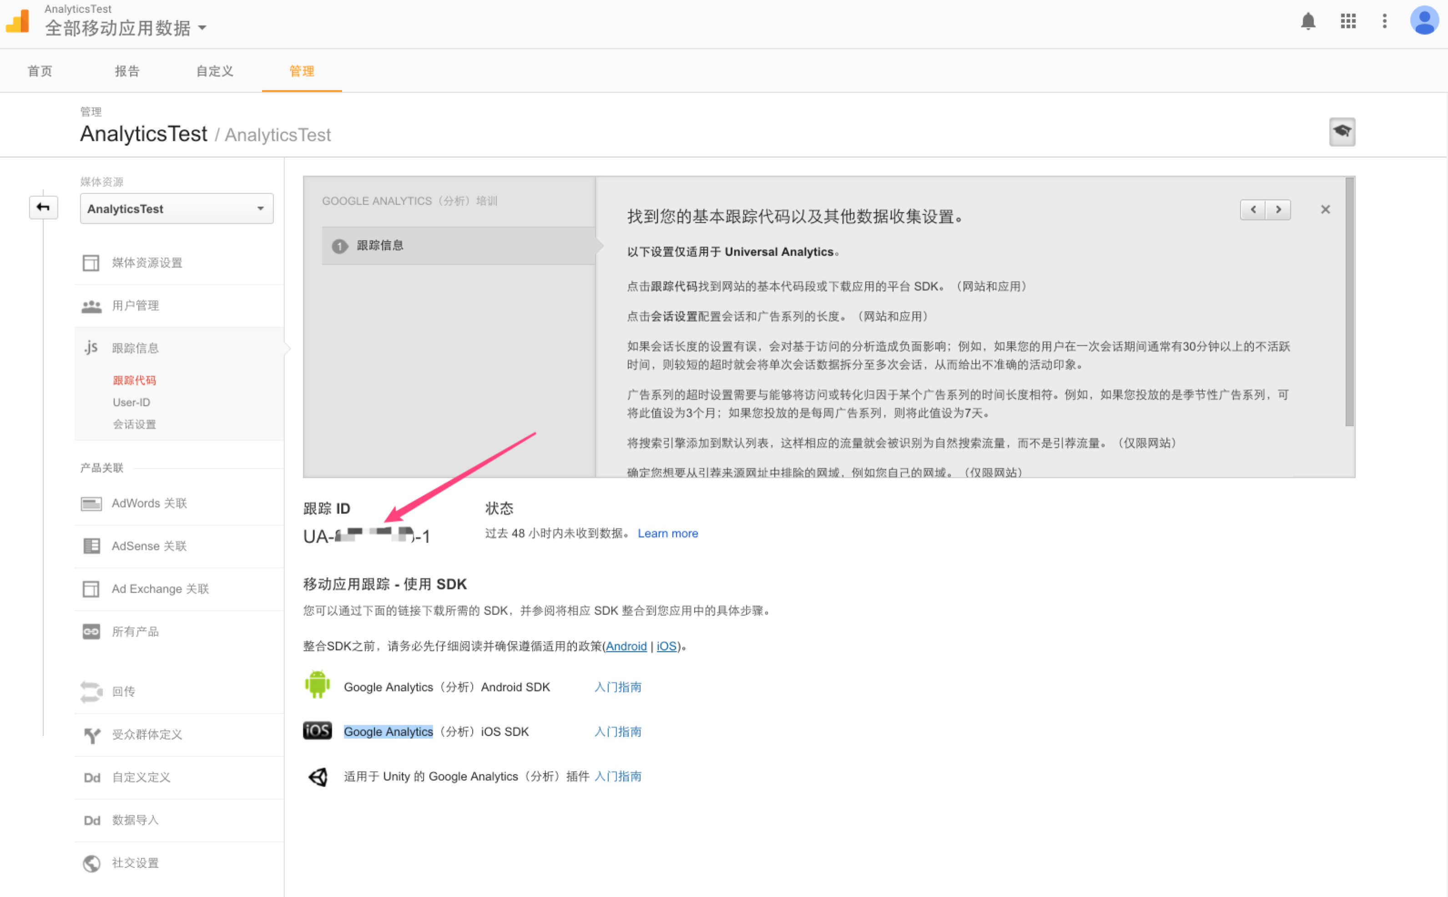Click the graduation cap training icon
Image resolution: width=1448 pixels, height=897 pixels.
point(1342,132)
